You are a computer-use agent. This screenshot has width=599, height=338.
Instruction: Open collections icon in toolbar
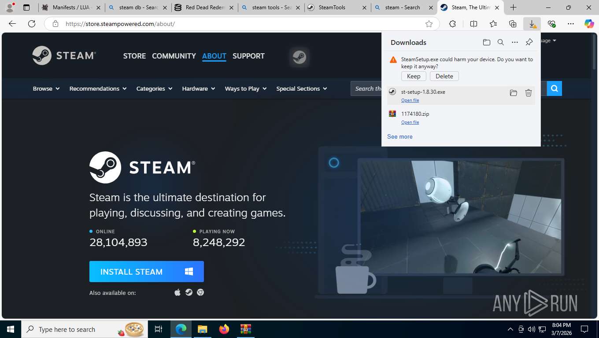click(513, 24)
